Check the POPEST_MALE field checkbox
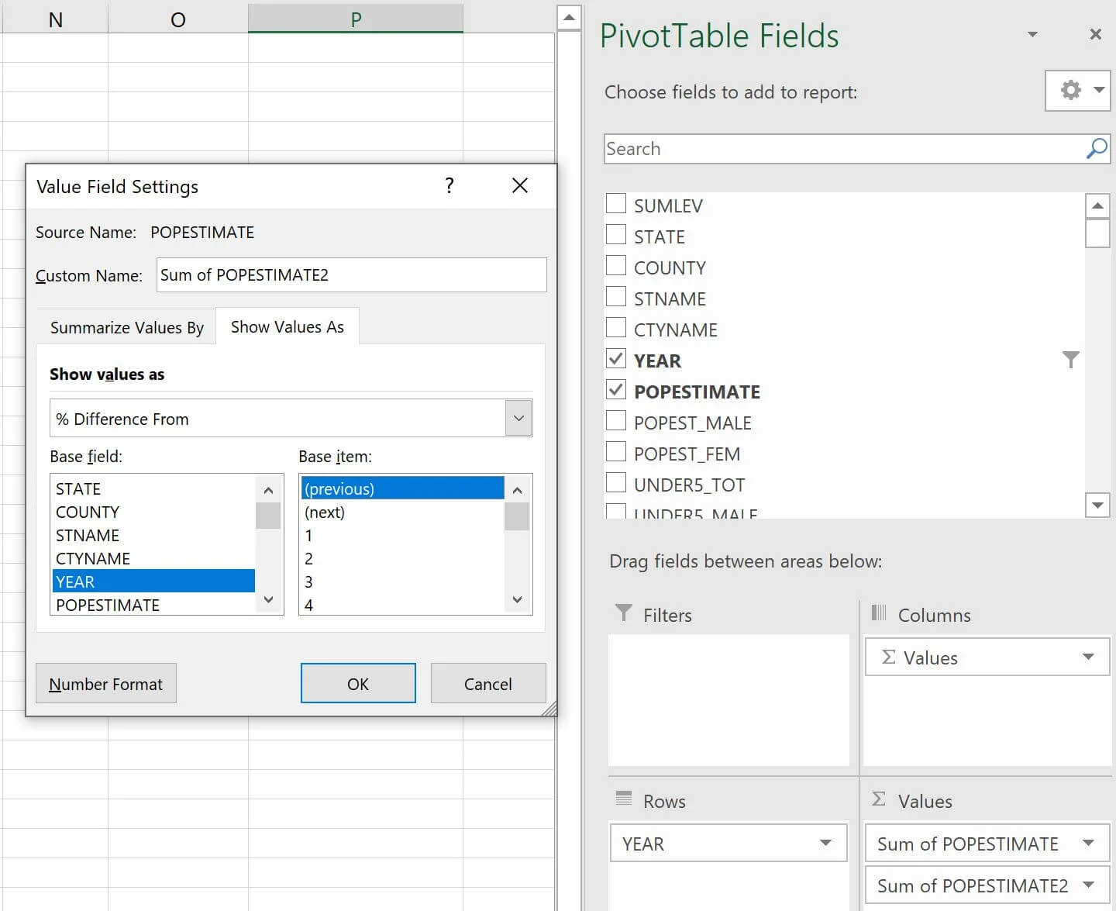The image size is (1116, 911). 616,421
